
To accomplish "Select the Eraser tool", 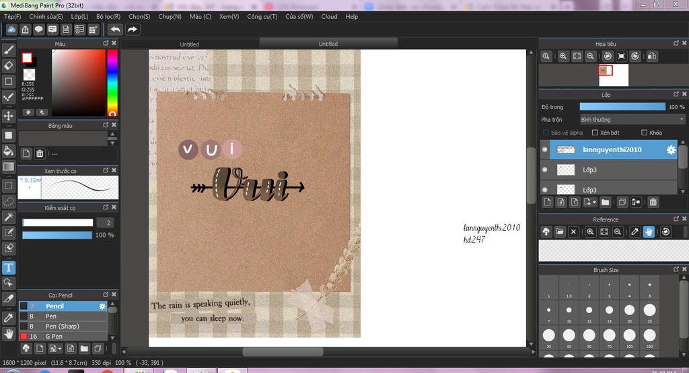I will (x=8, y=65).
